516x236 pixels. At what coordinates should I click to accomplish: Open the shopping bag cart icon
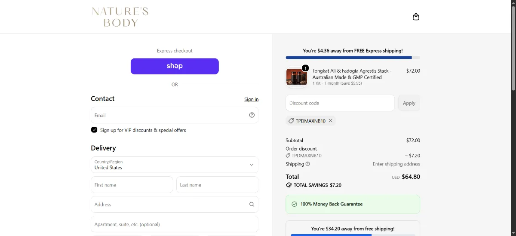[x=416, y=17]
